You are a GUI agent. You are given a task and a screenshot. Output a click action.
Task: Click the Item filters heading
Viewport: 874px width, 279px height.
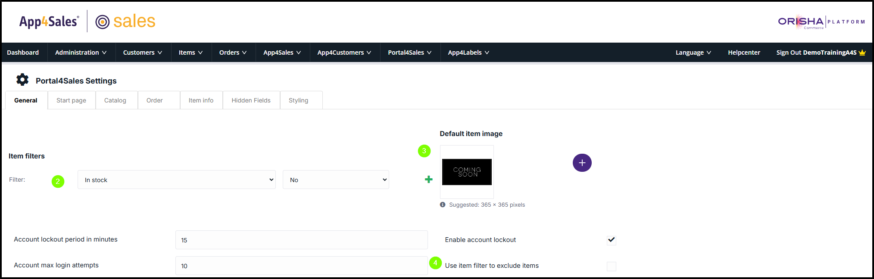click(x=27, y=156)
